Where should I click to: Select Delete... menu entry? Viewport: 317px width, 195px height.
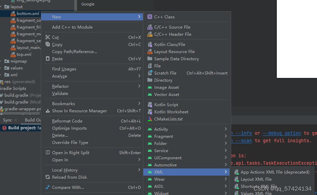(92, 135)
